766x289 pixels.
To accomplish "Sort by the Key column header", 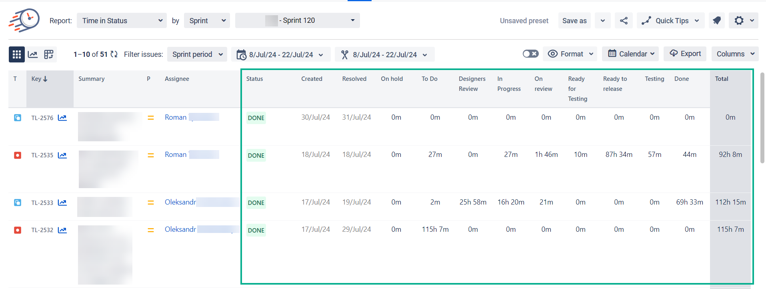I will tap(39, 79).
